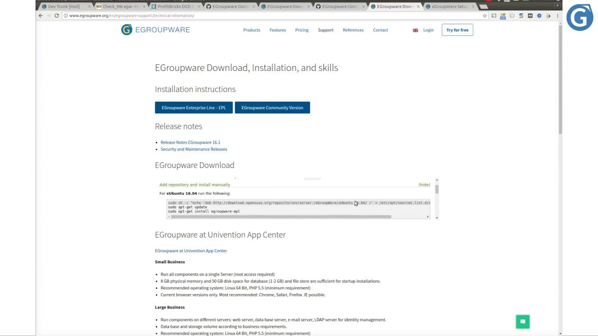The image size is (598, 336).
Task: Open the Cast extension icon
Action: (494, 16)
